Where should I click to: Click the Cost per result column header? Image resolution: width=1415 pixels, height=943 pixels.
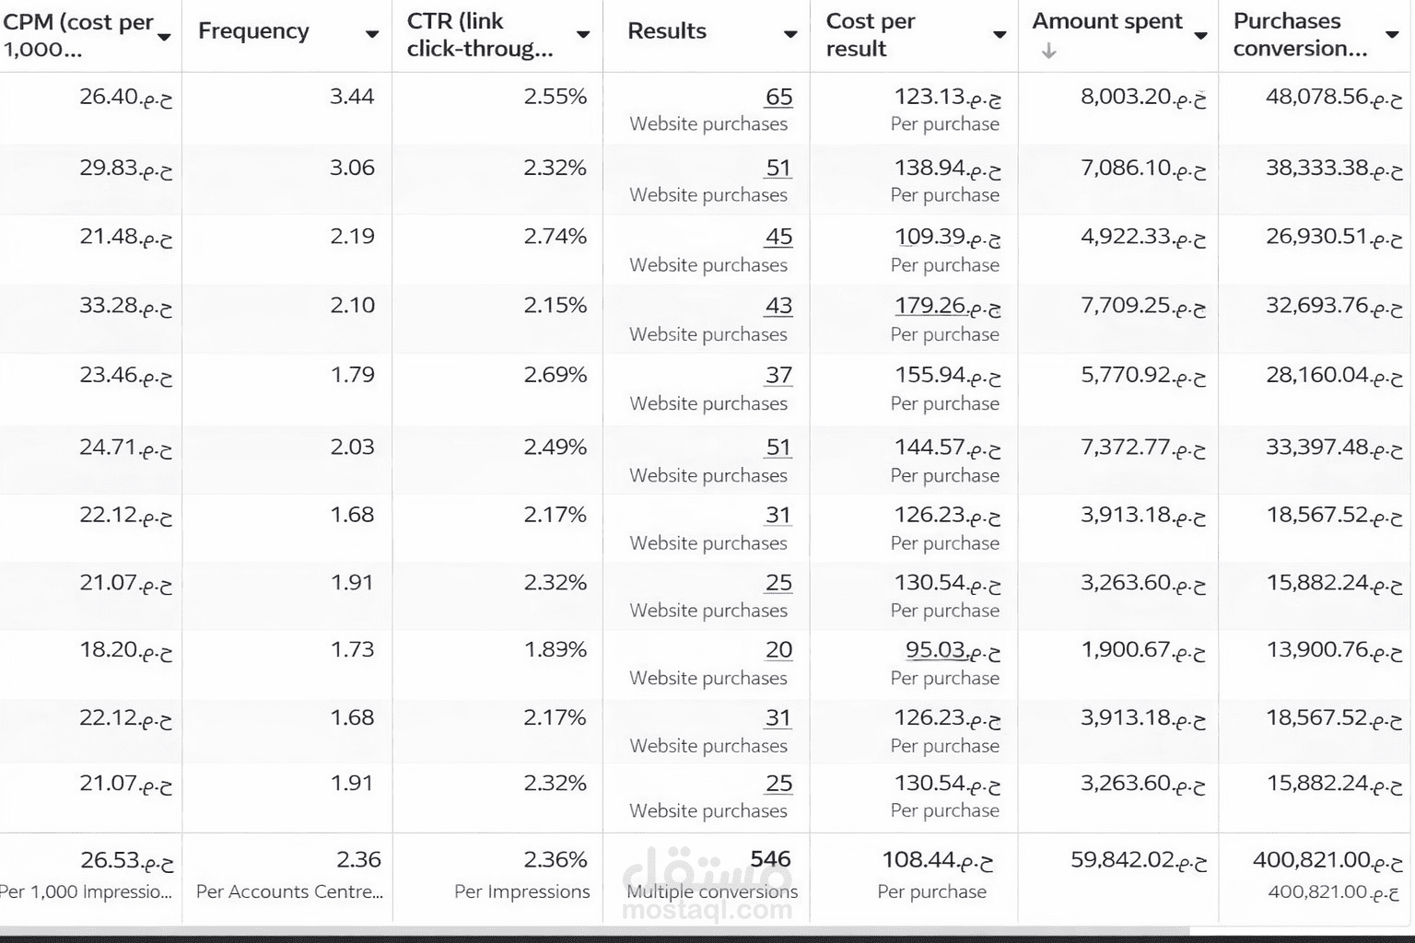(871, 35)
